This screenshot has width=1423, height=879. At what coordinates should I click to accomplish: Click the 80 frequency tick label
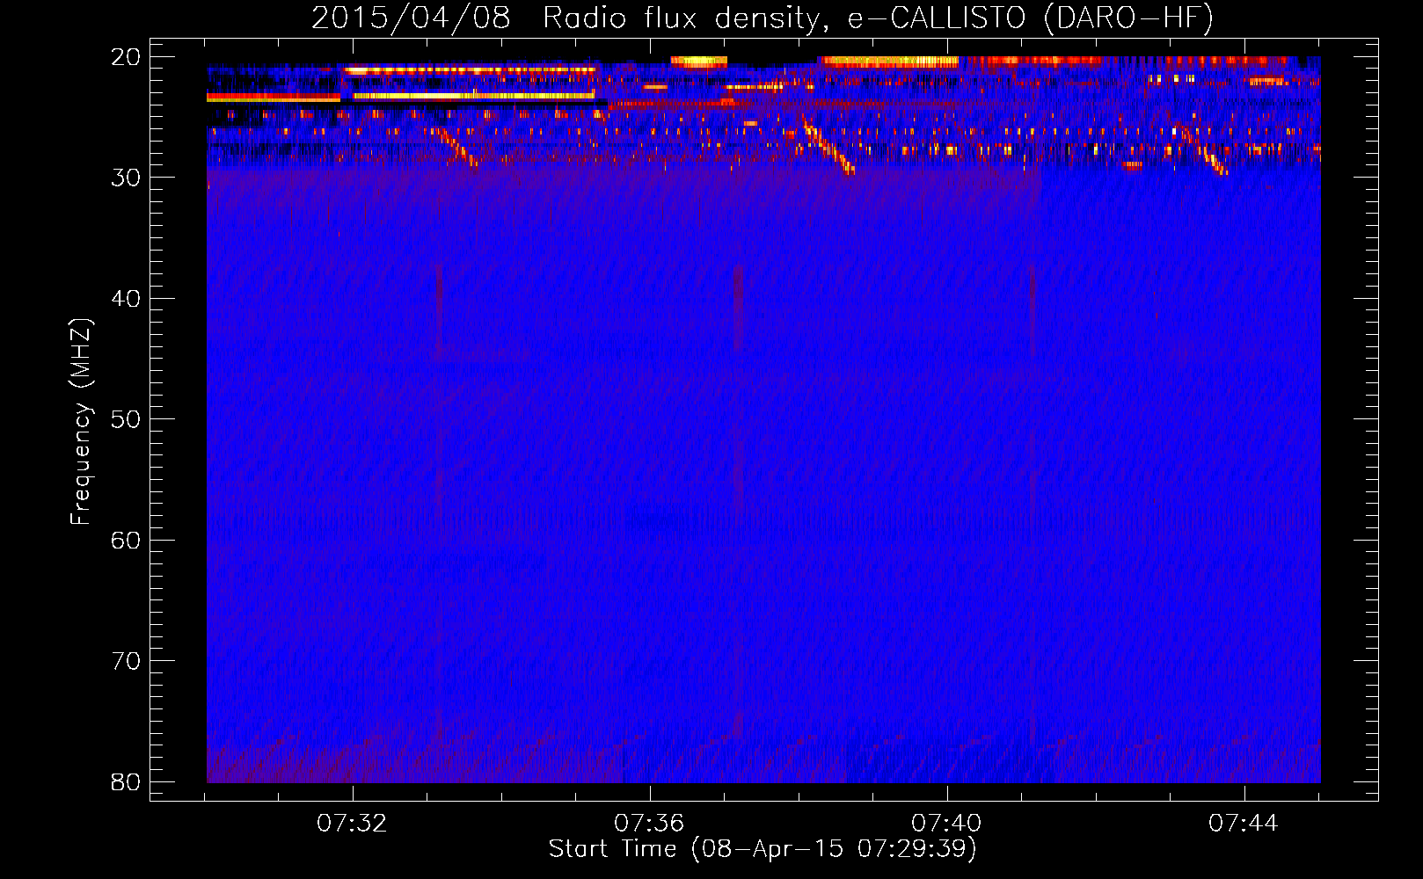(126, 781)
